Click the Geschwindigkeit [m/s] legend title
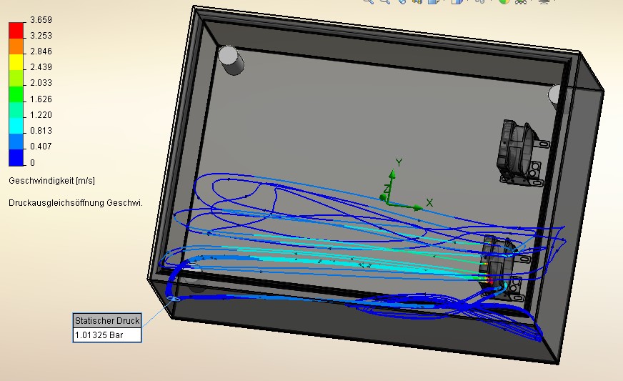The height and width of the screenshot is (381, 623). coord(51,181)
